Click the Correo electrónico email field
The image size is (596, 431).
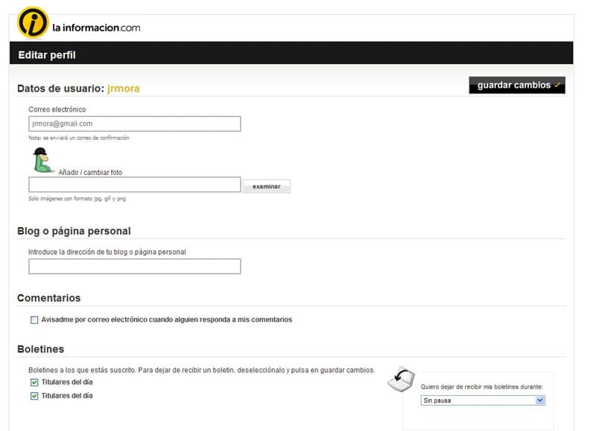[x=135, y=124]
